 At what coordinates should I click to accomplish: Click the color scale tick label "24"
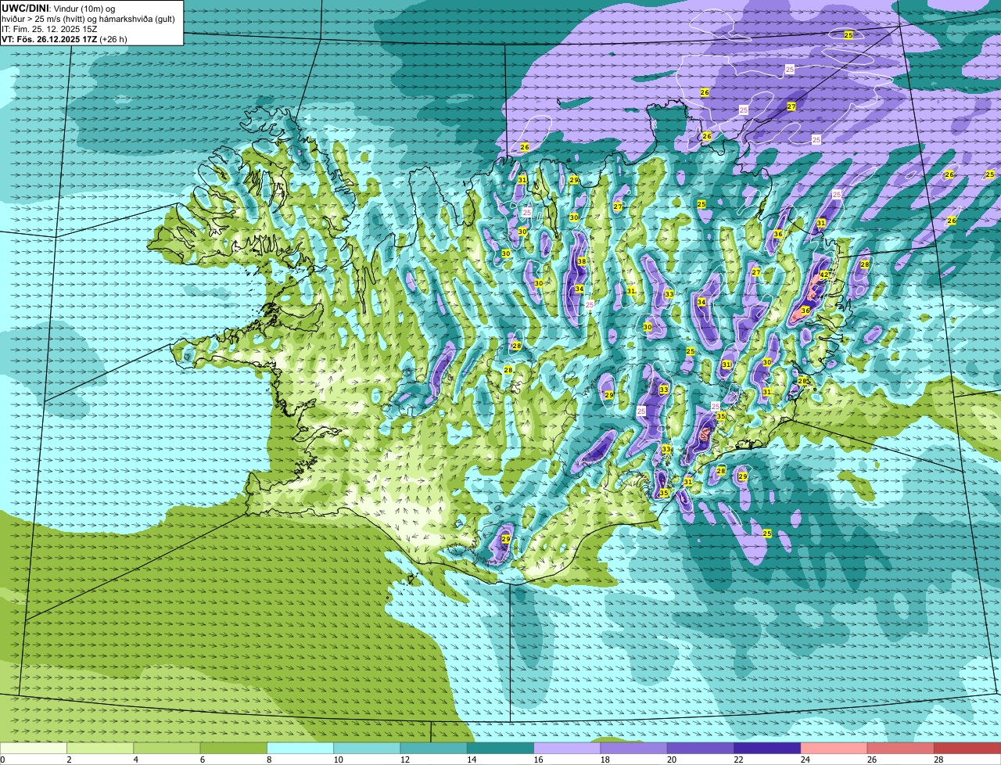click(805, 759)
